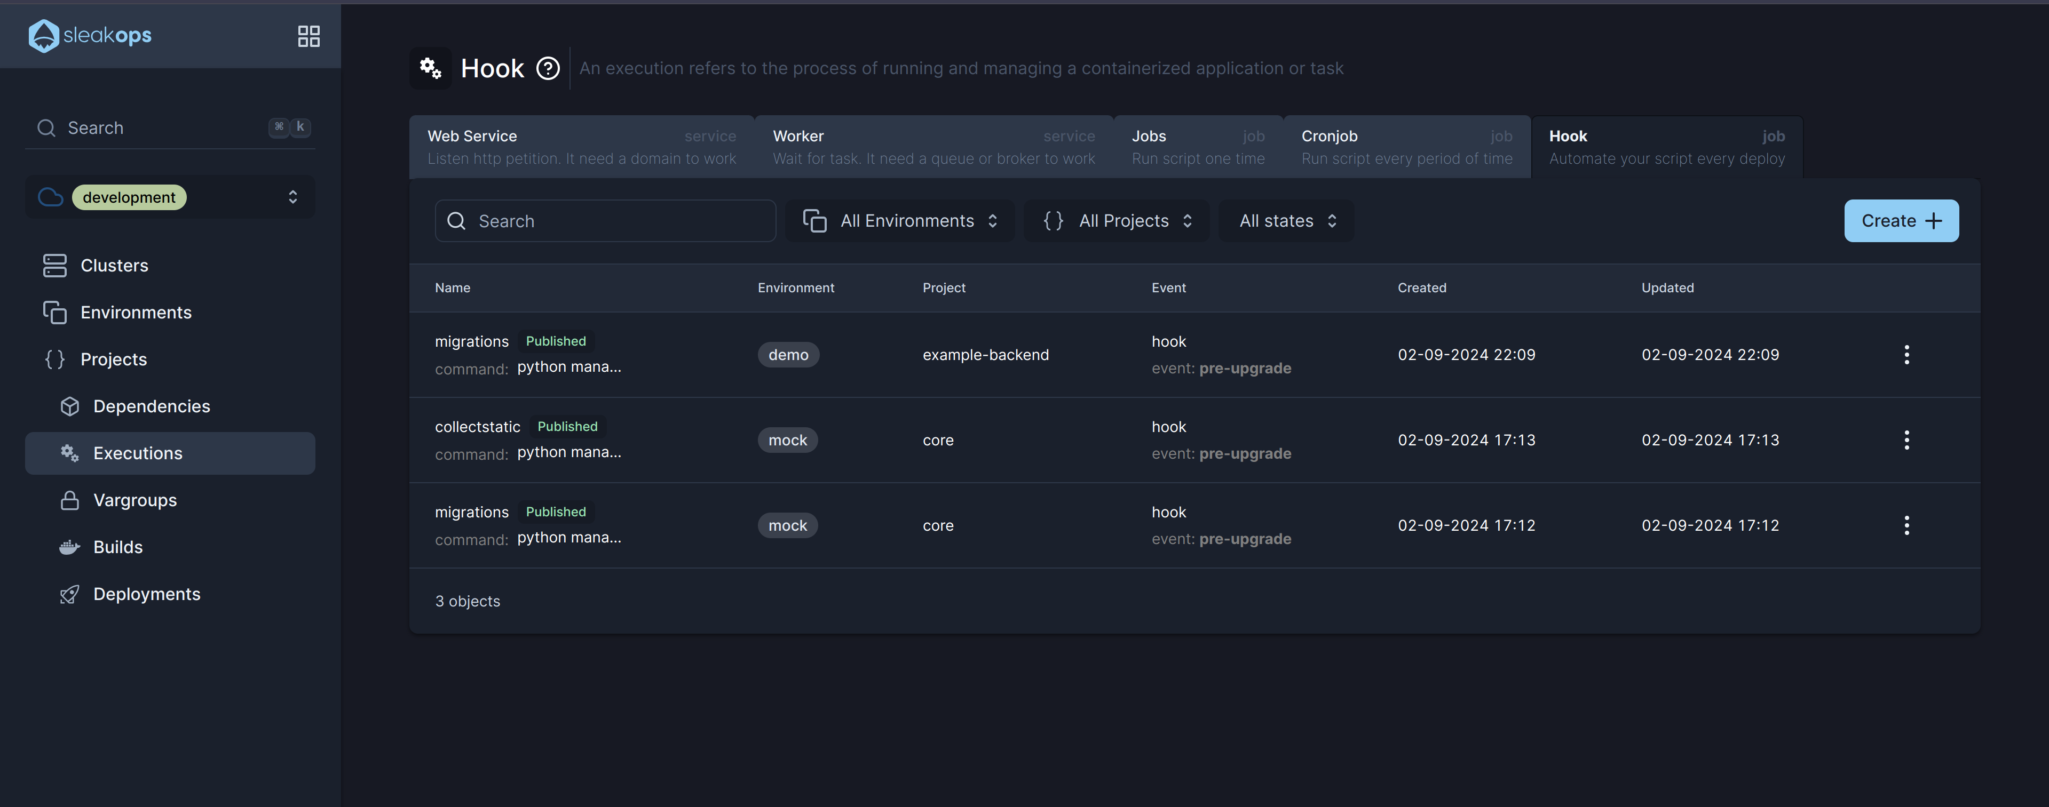The width and height of the screenshot is (2049, 807).
Task: Click the table search magnifier icon
Action: 456,221
